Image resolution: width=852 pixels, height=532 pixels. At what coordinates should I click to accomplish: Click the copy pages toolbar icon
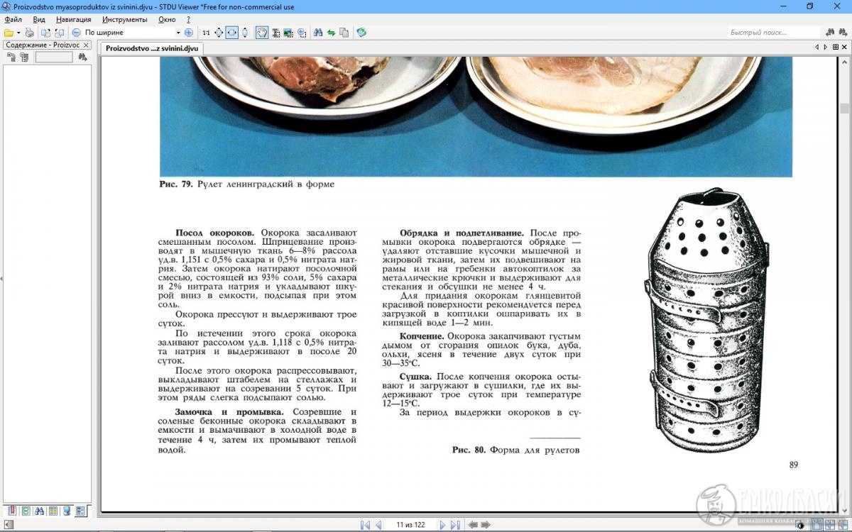point(344,33)
